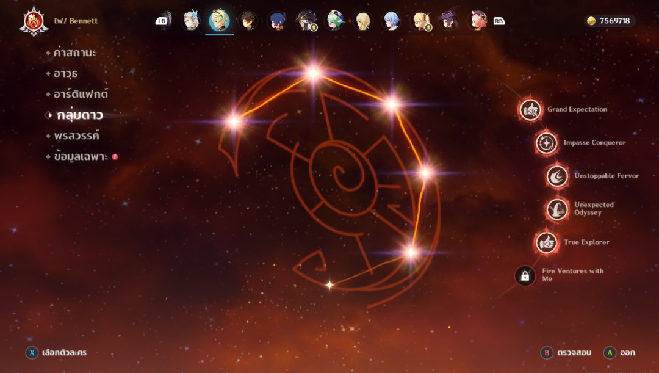Click the Unstoppable Fervor label
This screenshot has height=373, width=659.
pyautogui.click(x=607, y=176)
